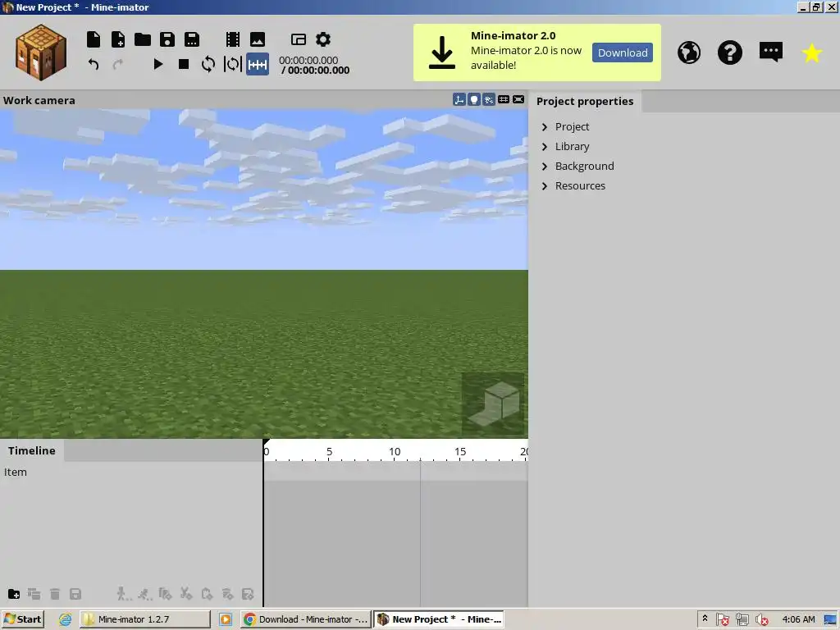Click the Item column header
This screenshot has width=840, height=630.
pos(16,472)
